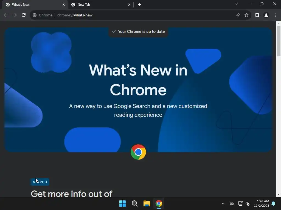Click the 'Get more info out of' heading
The height and width of the screenshot is (210, 281).
tap(72, 194)
